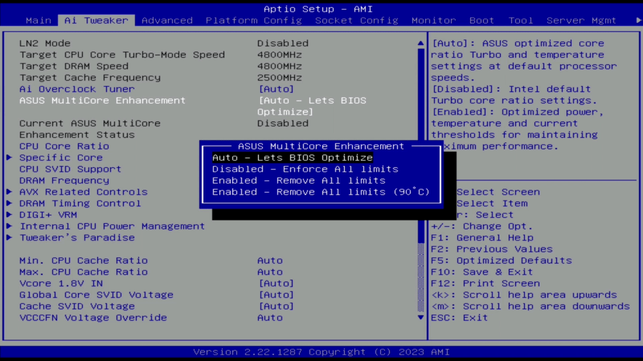Image resolution: width=643 pixels, height=361 pixels.
Task: Click the F2: Previous Values hint
Action: point(492,249)
